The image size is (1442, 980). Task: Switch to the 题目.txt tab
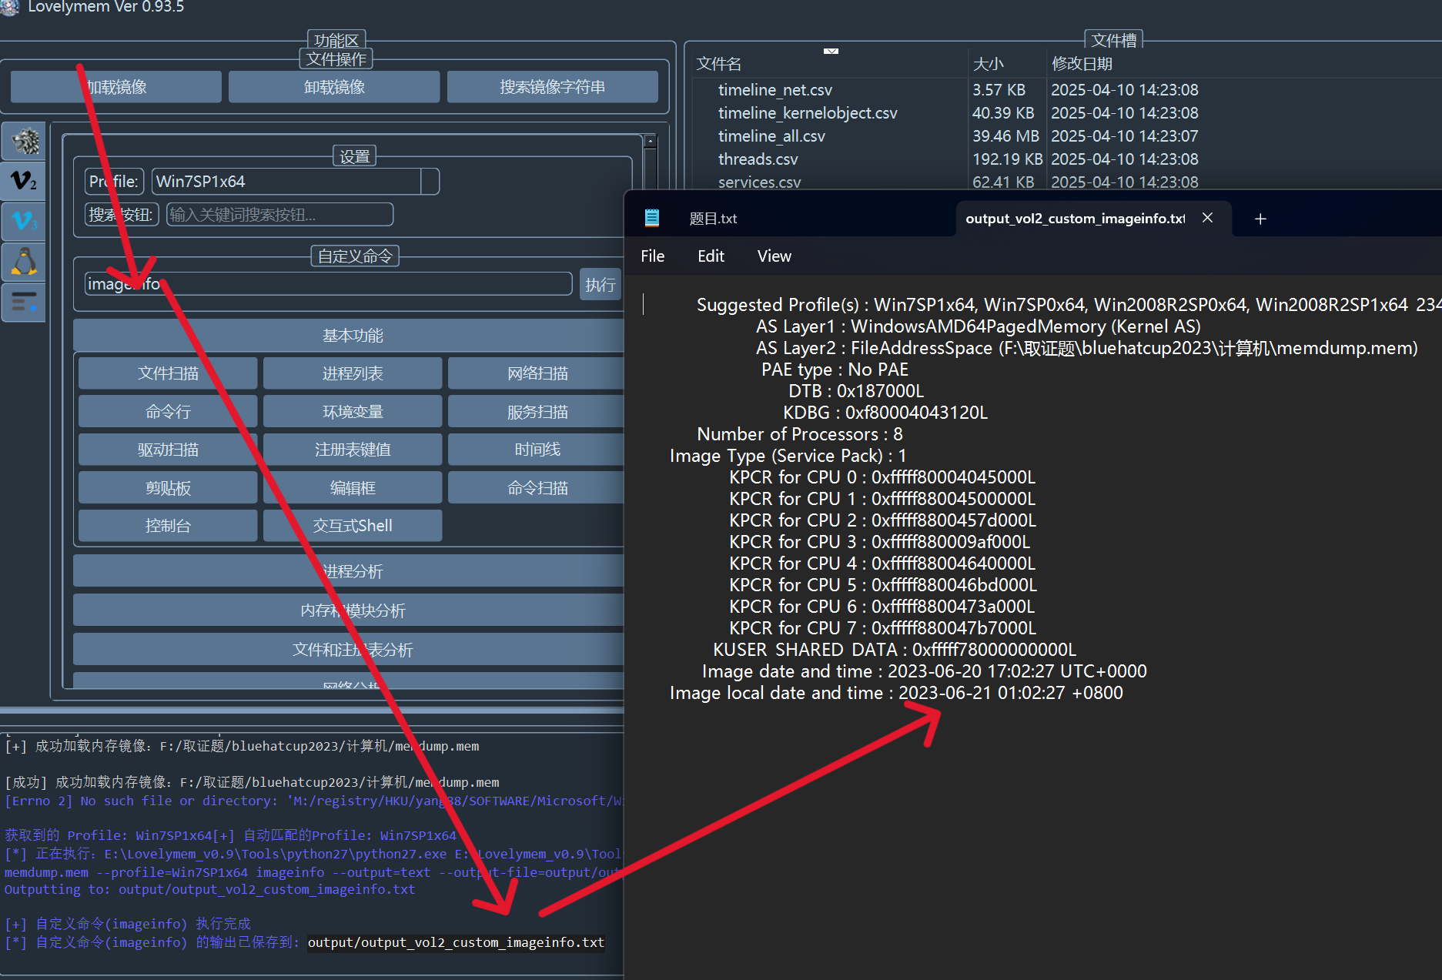[x=712, y=219]
